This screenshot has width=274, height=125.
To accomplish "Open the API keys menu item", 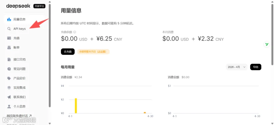I will point(19,29).
